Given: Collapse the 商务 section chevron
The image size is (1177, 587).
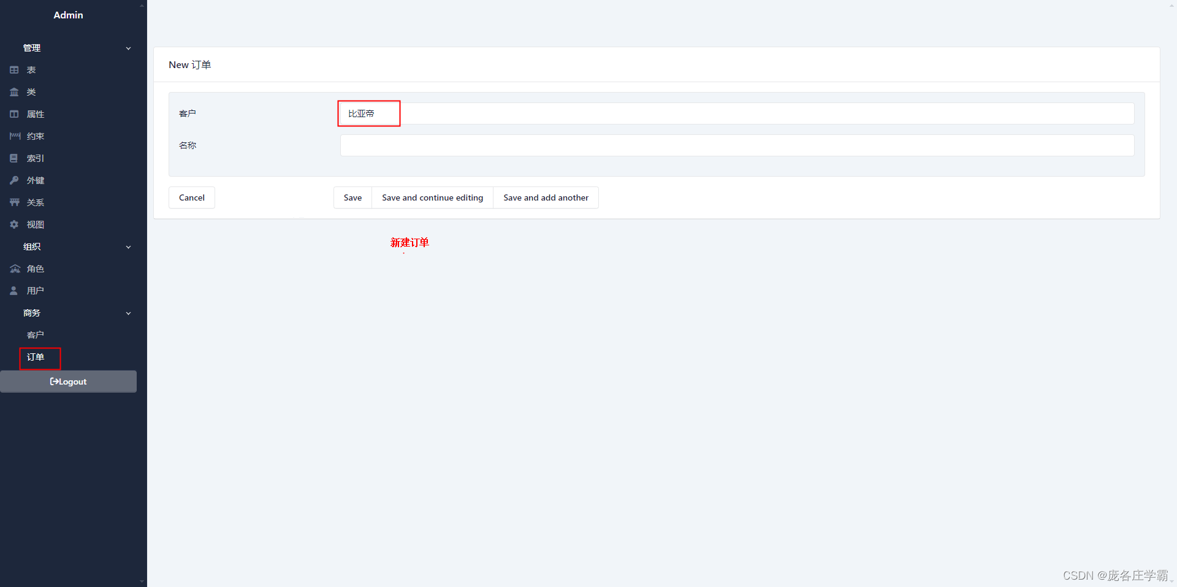Looking at the screenshot, I should click(128, 313).
